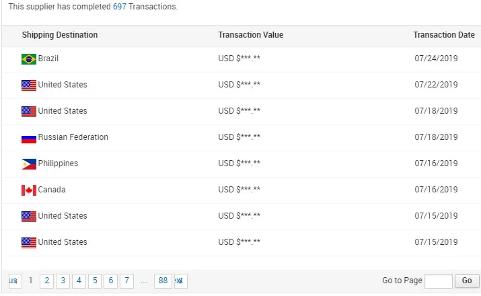
Task: Open the 697 Transactions link
Action: [x=120, y=7]
